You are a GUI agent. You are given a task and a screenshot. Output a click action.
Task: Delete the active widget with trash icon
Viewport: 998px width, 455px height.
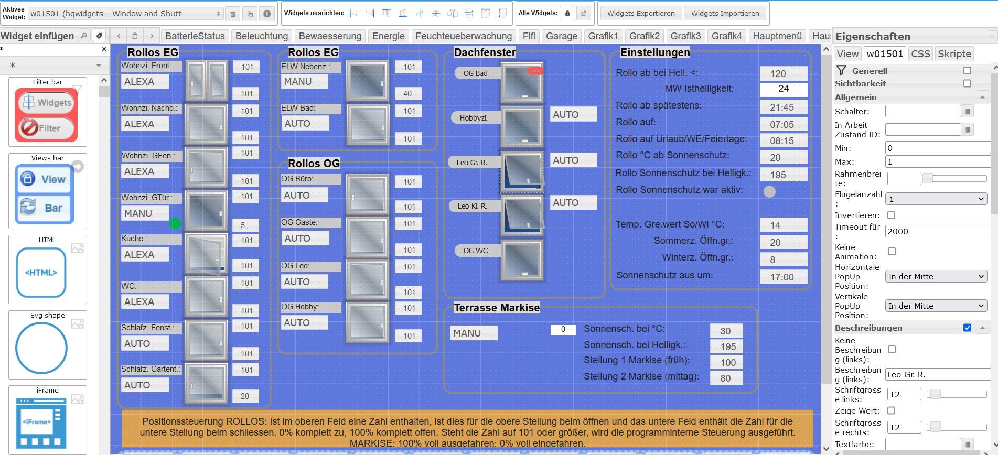[233, 14]
